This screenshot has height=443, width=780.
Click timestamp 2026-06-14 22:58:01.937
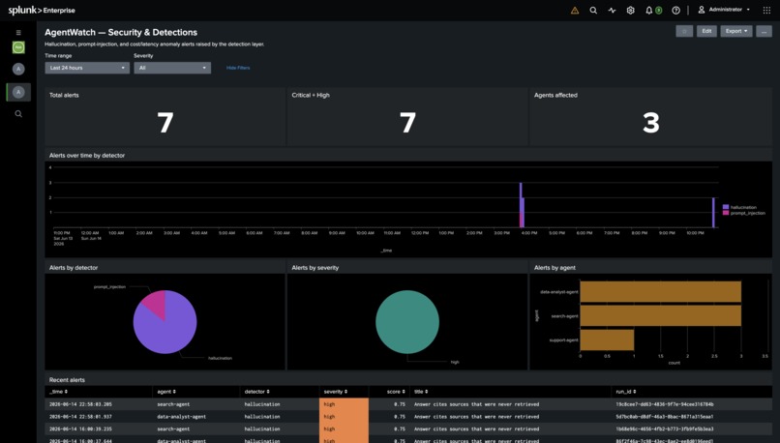[x=80, y=417]
